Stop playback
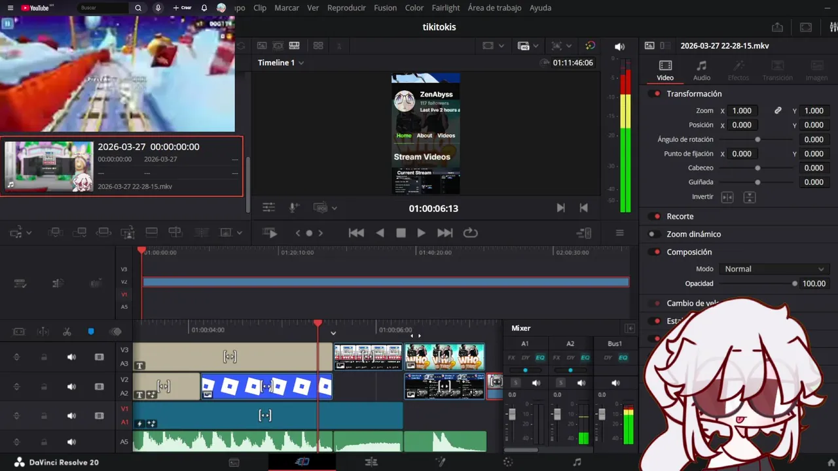The height and width of the screenshot is (471, 838). (x=401, y=233)
